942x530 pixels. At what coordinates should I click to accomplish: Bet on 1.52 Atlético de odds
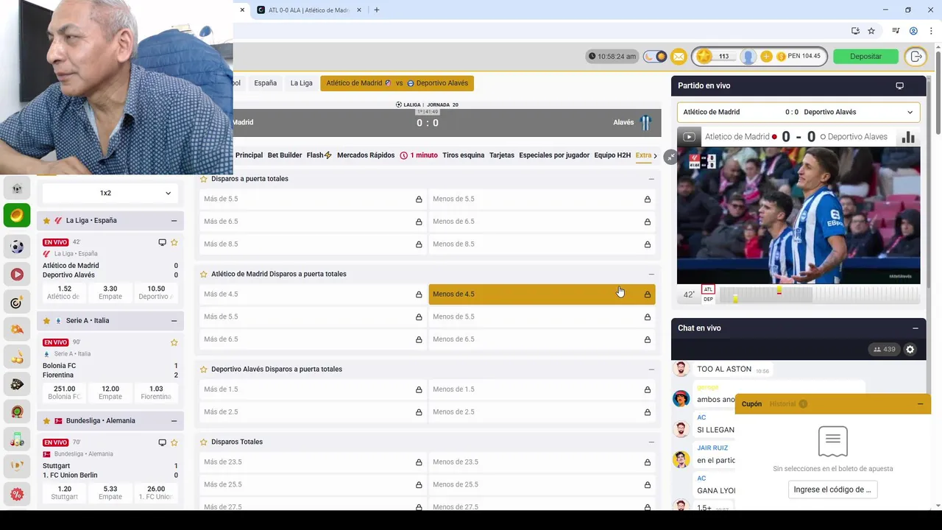tap(65, 292)
